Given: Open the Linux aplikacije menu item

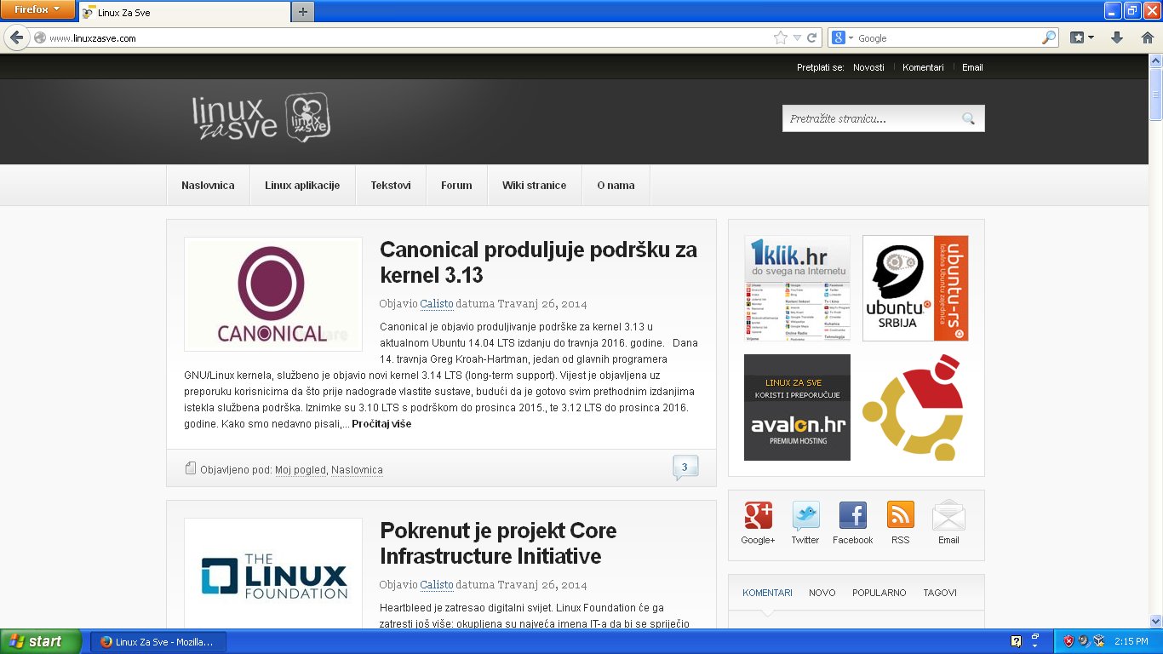Looking at the screenshot, I should coord(302,185).
